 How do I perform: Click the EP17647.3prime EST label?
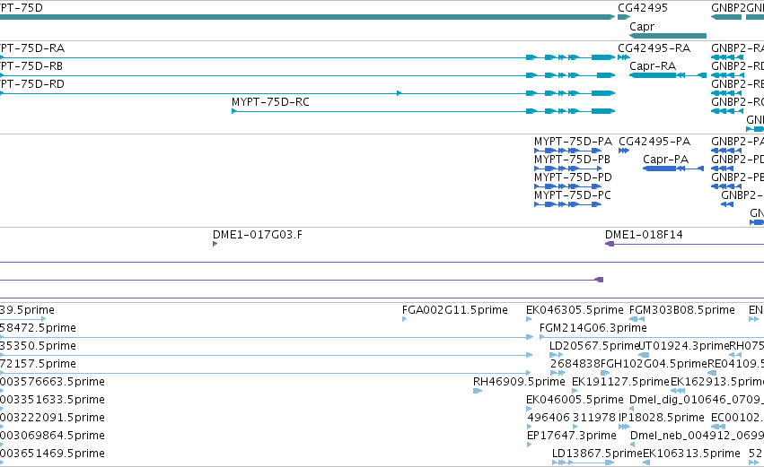click(572, 436)
